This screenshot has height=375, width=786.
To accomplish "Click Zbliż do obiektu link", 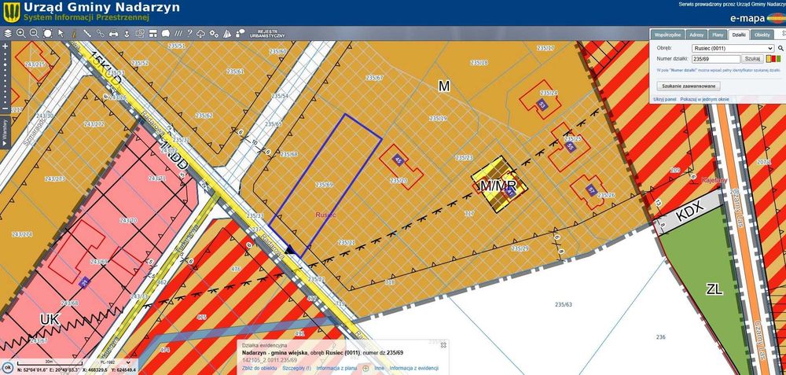I will coord(259,369).
